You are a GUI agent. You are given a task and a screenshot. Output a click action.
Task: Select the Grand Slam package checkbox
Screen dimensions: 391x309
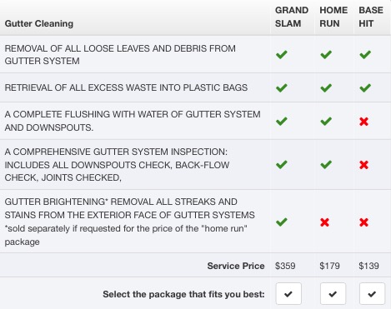pyautogui.click(x=288, y=294)
